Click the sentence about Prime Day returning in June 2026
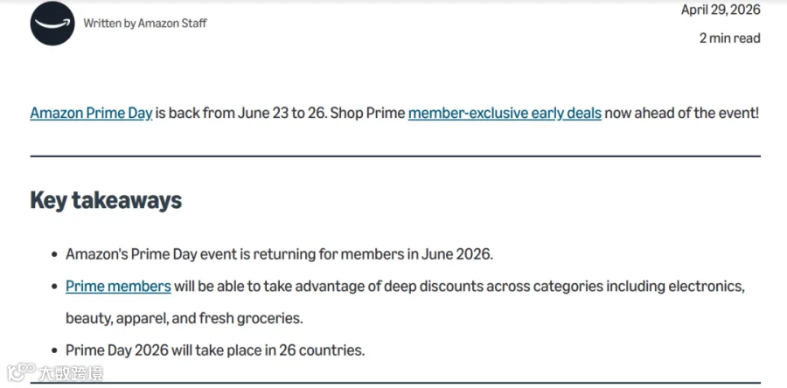 (280, 254)
